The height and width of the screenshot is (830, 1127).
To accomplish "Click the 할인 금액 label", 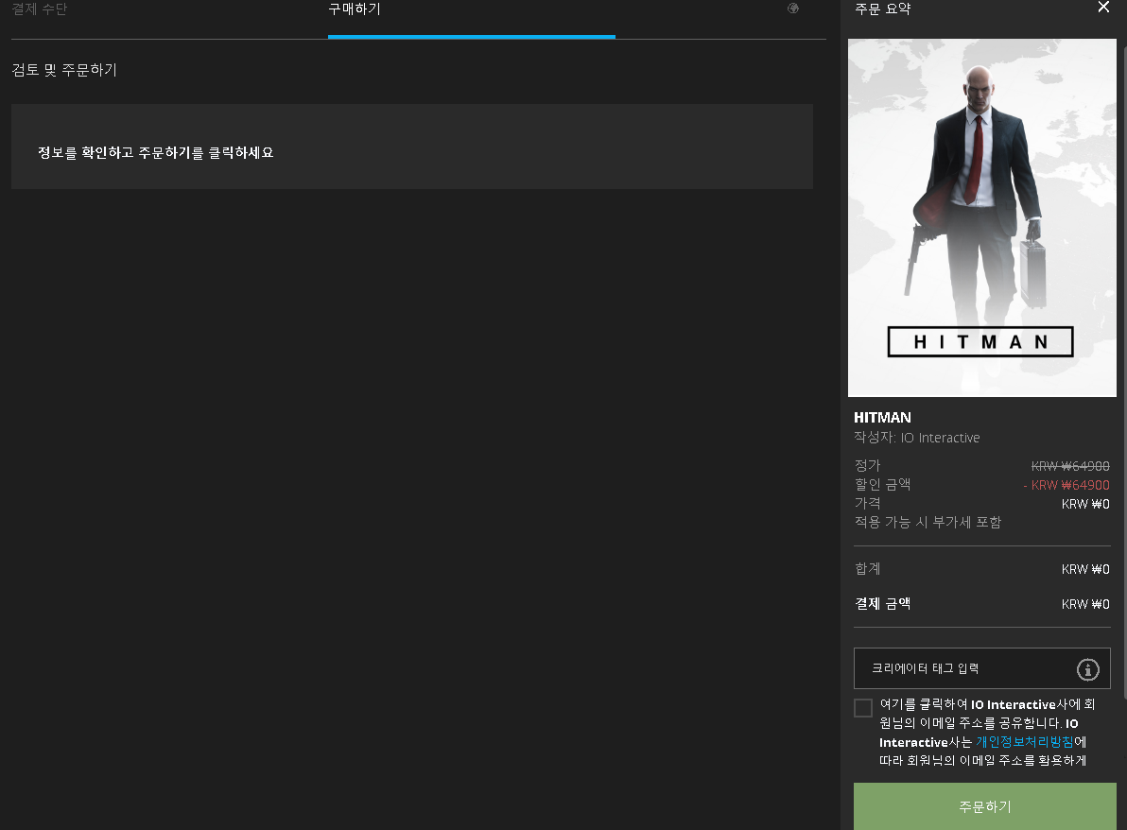I will click(x=883, y=484).
